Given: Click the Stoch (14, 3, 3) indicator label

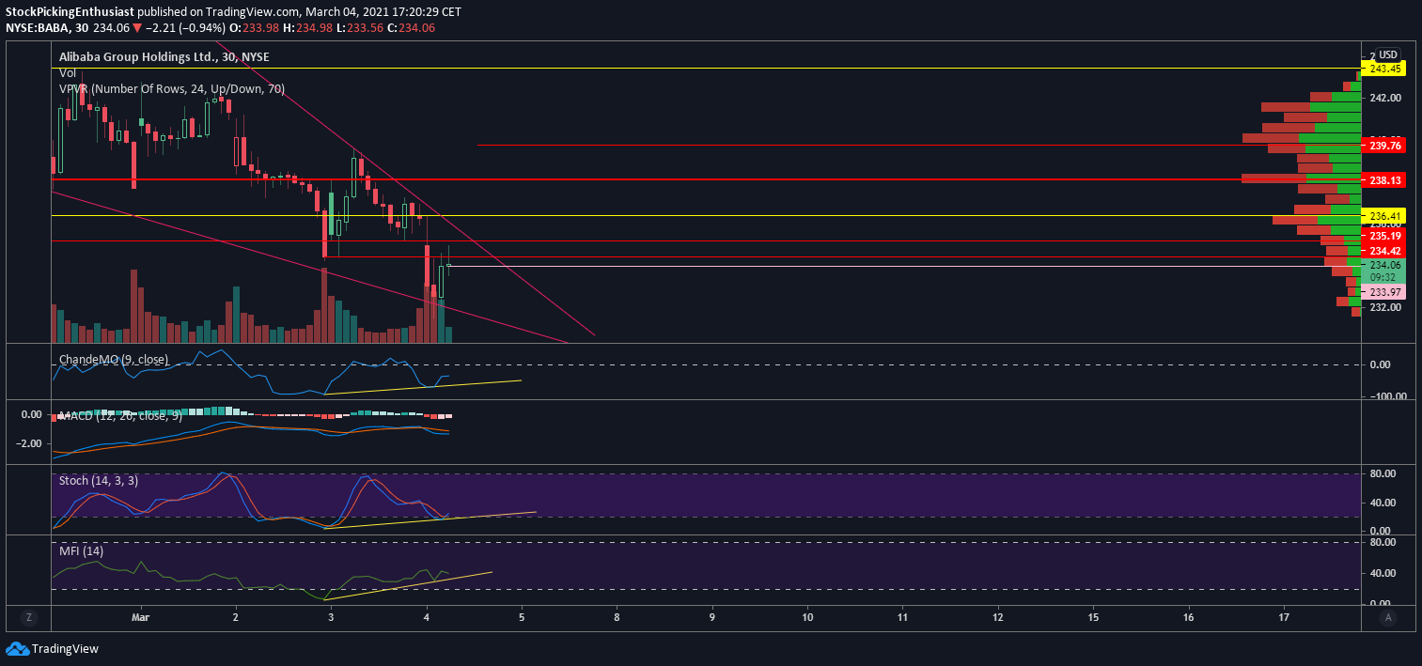Looking at the screenshot, I should tap(99, 480).
